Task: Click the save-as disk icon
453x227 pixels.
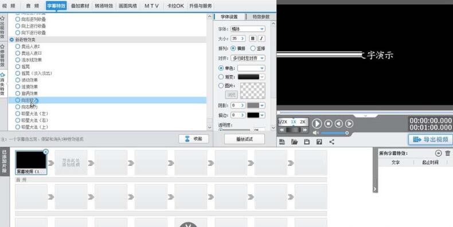Action: pos(319,142)
